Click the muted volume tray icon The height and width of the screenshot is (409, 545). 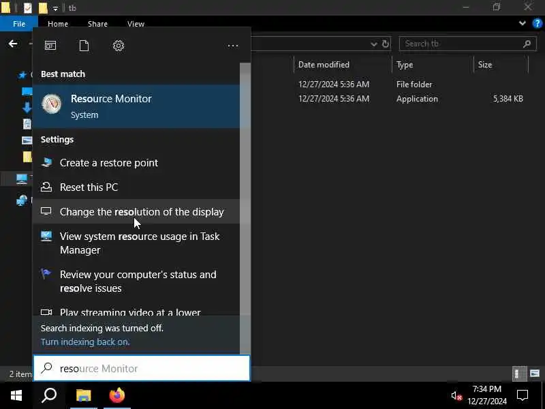pos(456,396)
